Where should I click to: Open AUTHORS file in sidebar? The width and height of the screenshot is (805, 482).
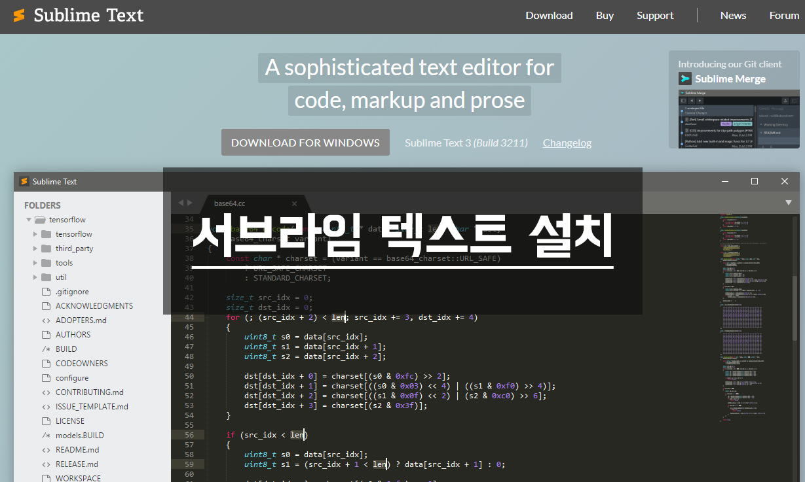(x=73, y=335)
